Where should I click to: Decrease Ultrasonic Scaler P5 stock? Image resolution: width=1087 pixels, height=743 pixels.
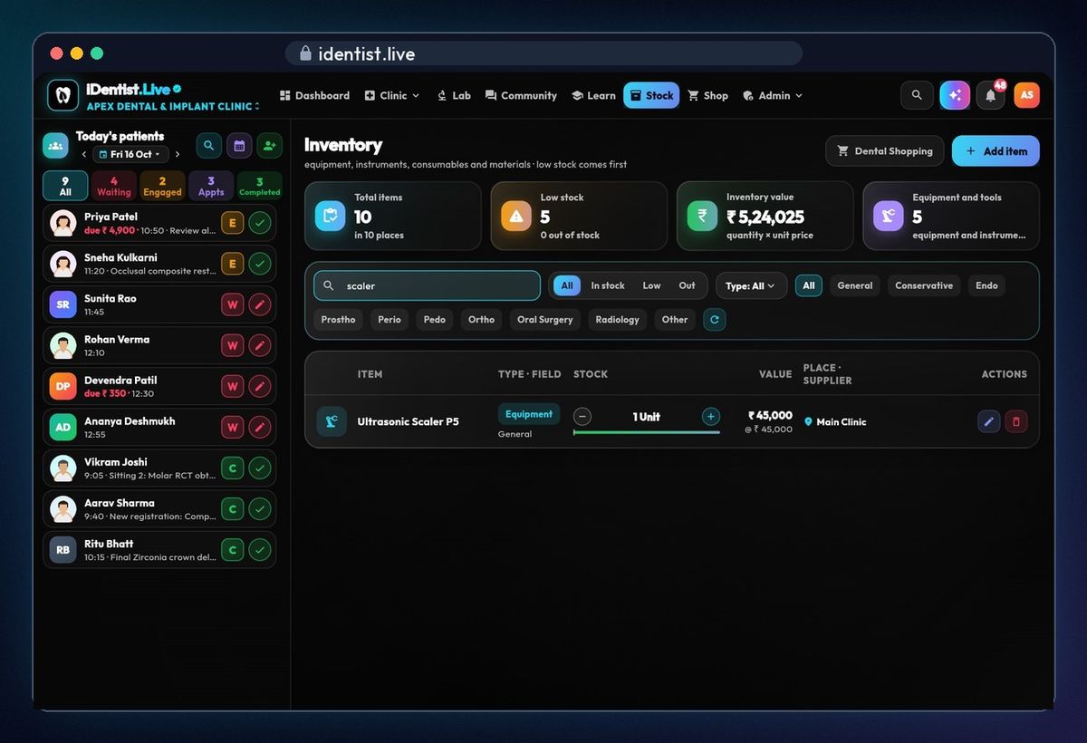tap(582, 417)
